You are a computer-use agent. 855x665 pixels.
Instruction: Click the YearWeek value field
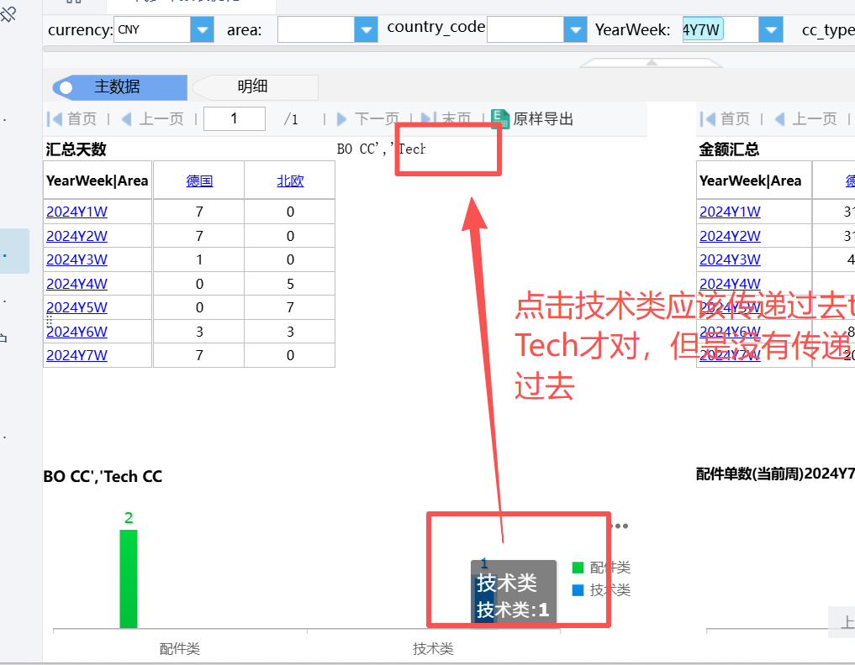click(x=720, y=29)
